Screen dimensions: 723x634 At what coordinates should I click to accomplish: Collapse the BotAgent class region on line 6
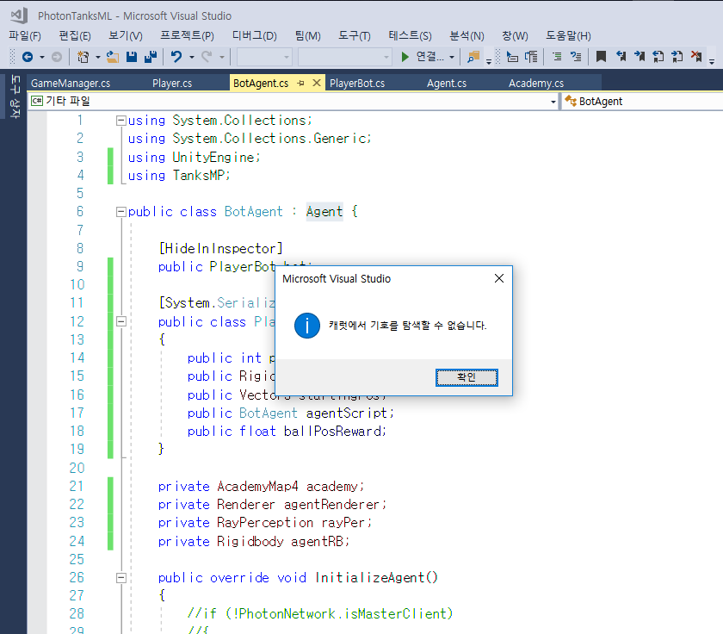point(120,211)
